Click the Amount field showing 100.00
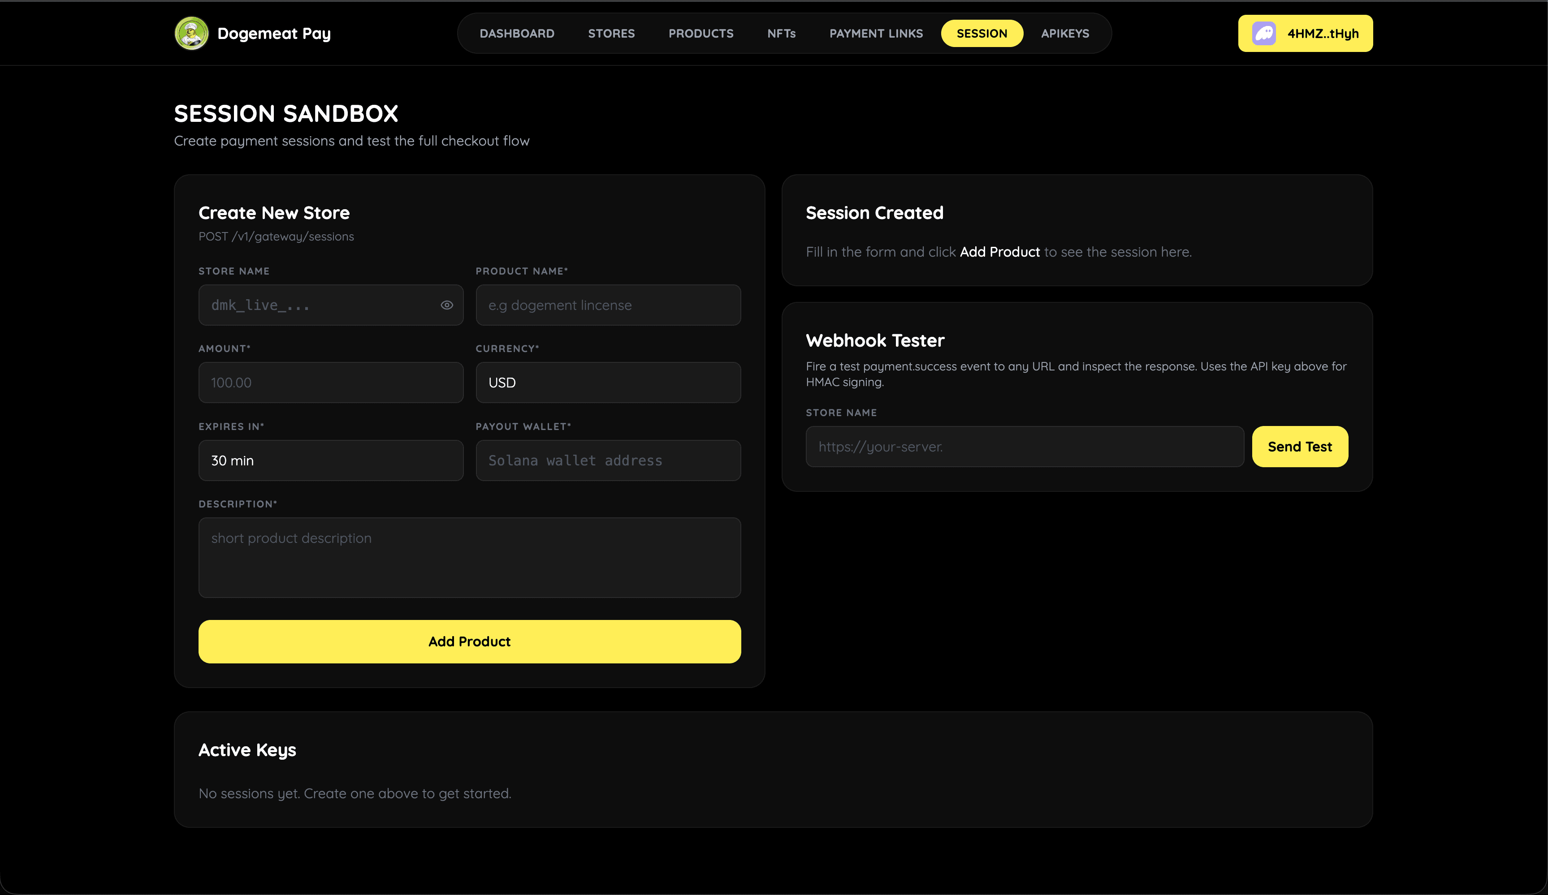Viewport: 1548px width, 895px height. point(330,383)
